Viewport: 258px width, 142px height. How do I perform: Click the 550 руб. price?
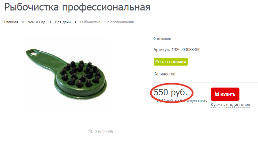tap(170, 92)
